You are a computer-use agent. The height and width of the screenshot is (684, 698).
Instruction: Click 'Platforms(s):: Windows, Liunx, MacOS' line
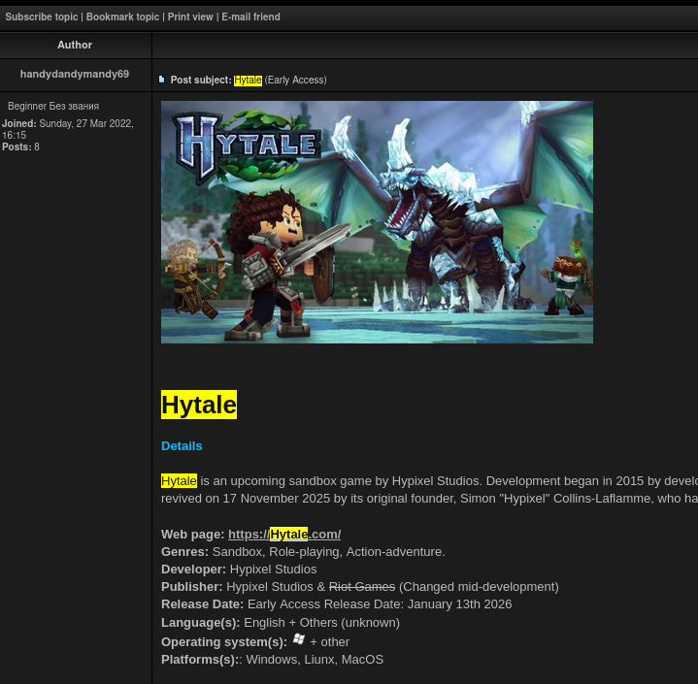(x=272, y=660)
